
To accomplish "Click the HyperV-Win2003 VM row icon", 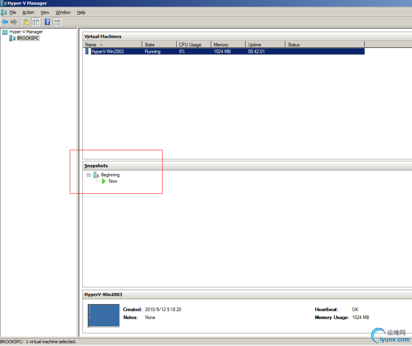I will click(x=87, y=51).
